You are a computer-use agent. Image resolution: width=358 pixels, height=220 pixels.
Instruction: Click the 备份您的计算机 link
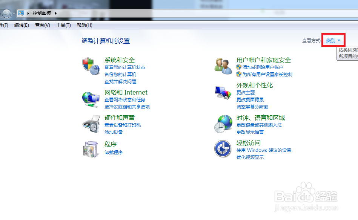coord(121,74)
